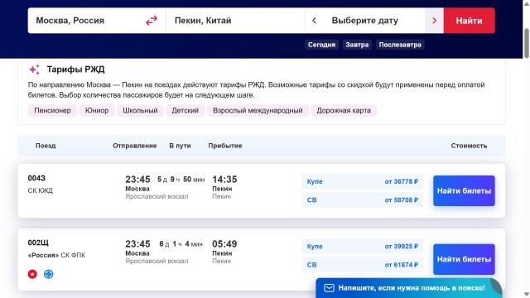Click the Тарифы РЖД sparkle icon

35,70
